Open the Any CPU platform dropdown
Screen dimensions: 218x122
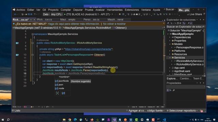click(57, 14)
